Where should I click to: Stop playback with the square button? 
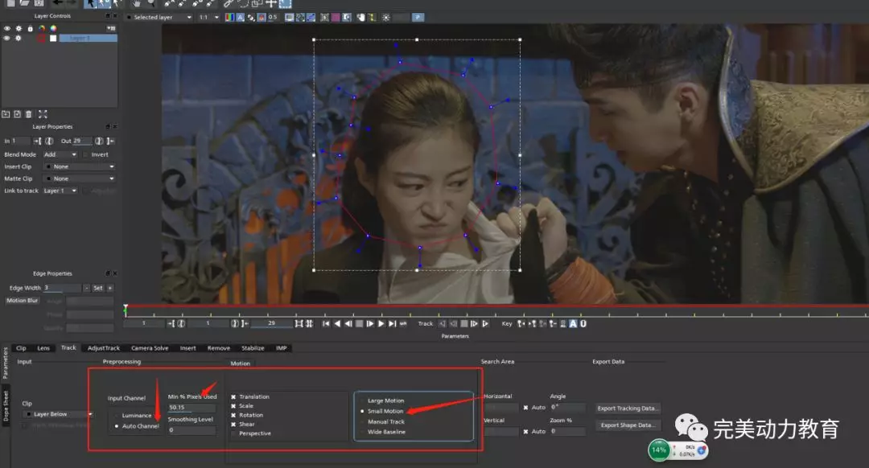359,323
